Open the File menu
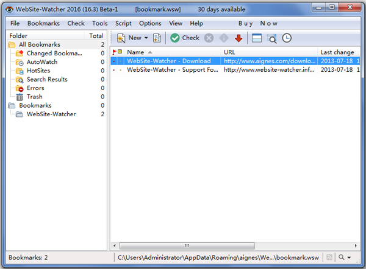This screenshot has height=269, width=366. (15, 24)
